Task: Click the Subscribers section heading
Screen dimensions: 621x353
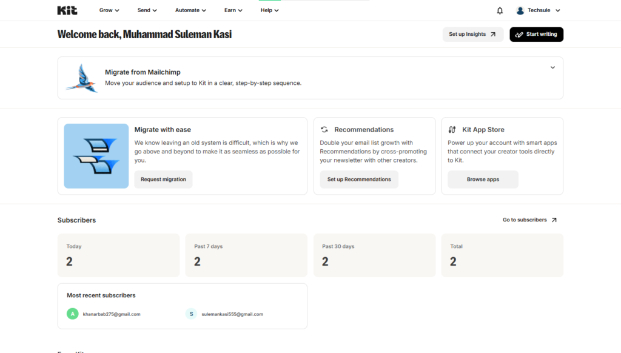Action: coord(76,220)
